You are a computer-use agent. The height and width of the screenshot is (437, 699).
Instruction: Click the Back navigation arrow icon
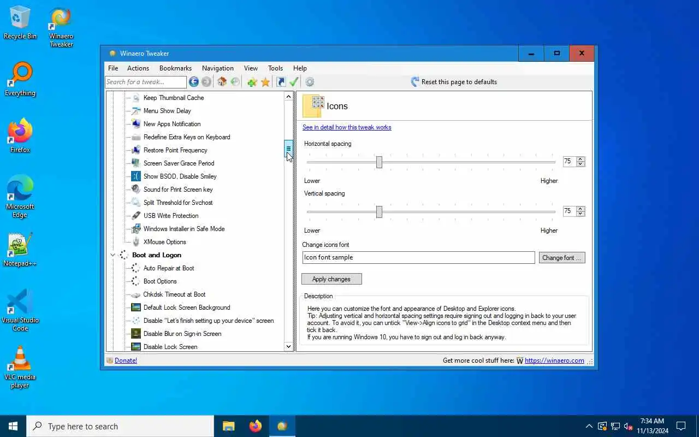(x=194, y=82)
